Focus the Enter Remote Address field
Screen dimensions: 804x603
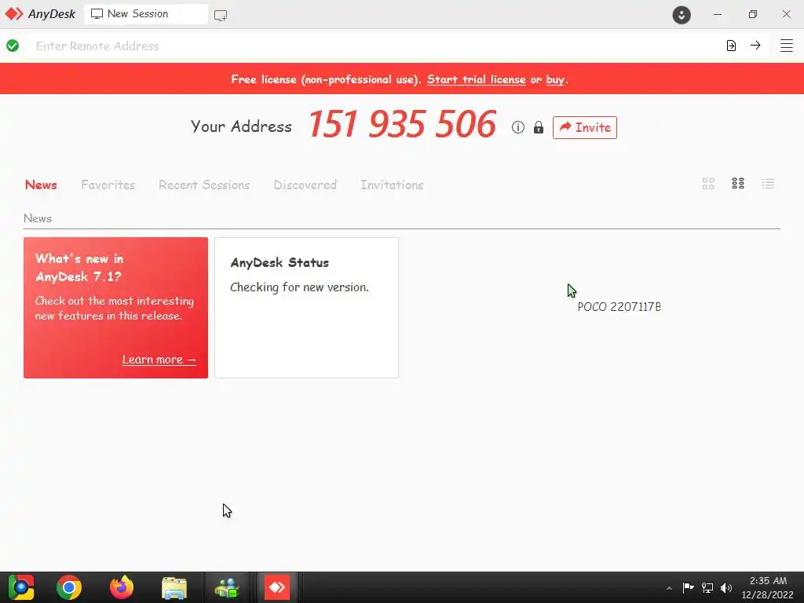(x=373, y=46)
